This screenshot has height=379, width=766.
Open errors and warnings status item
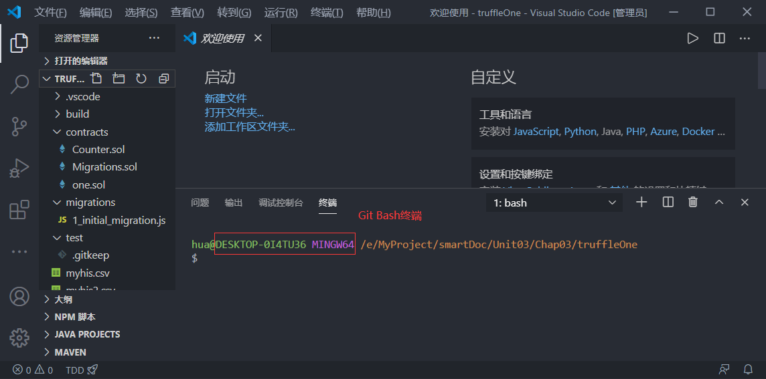(x=33, y=370)
